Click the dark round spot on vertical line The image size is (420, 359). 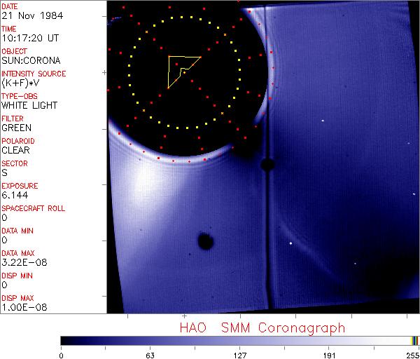(267, 165)
